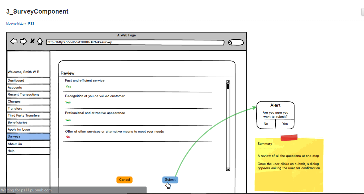Click the scrollbar up arrow icon
Screen dimensions: 364x194
[x=228, y=82]
